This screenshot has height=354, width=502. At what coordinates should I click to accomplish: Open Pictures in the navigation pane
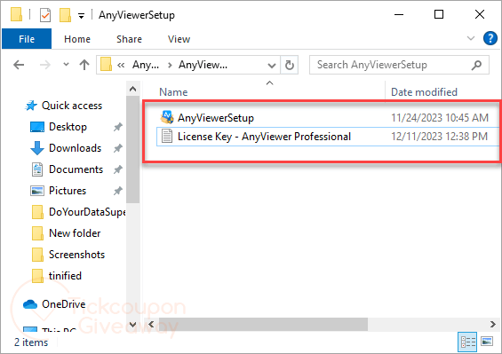[x=68, y=191]
